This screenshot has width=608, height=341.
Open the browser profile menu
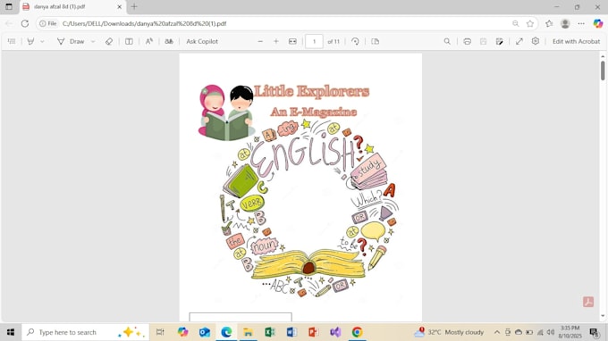(x=565, y=23)
